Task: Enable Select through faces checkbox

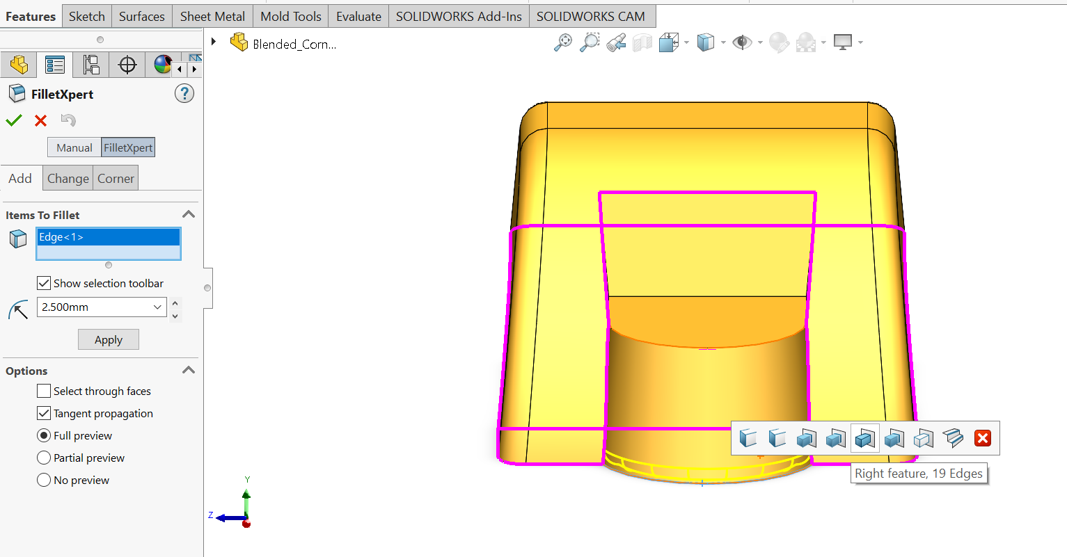Action: tap(44, 391)
